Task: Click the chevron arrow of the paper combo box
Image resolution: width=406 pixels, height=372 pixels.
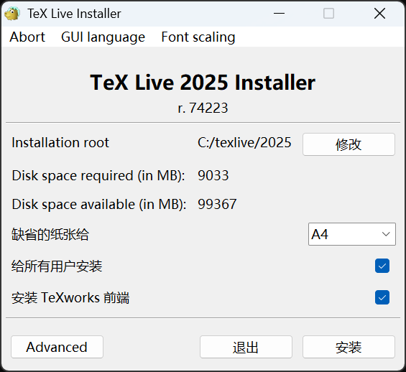Action: pyautogui.click(x=386, y=234)
